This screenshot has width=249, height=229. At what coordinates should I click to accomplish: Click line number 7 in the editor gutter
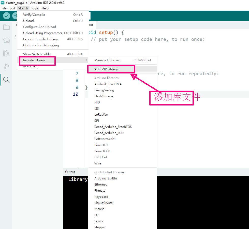[x=77, y=74]
